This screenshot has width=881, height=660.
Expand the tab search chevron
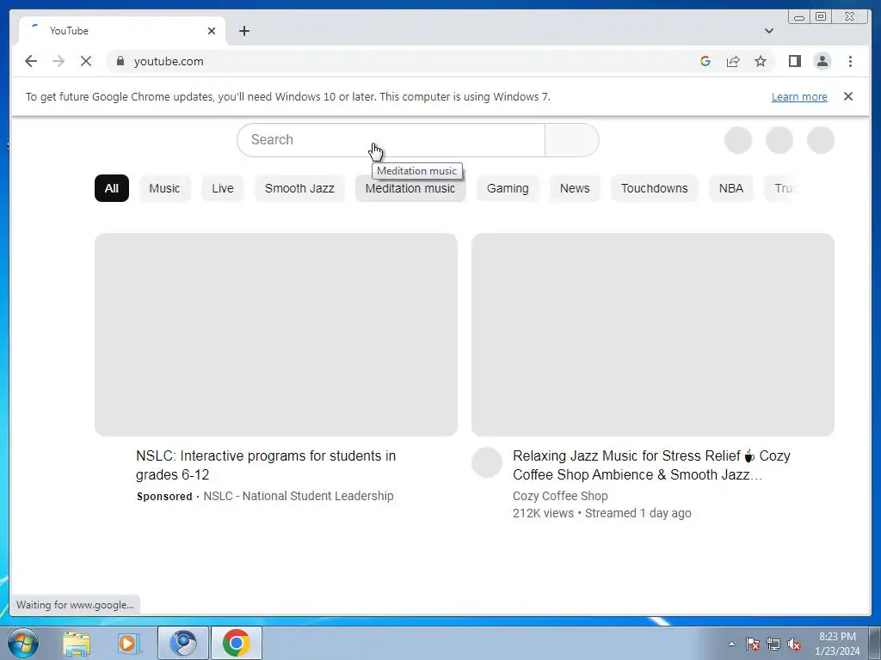pos(768,31)
